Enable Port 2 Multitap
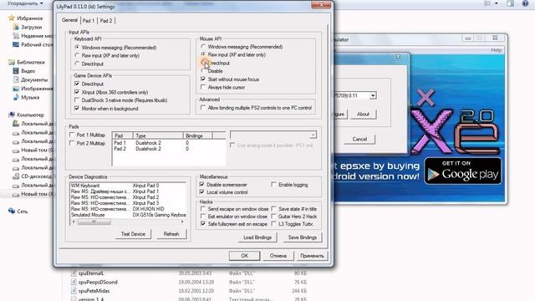Screen dimensions: 535x301 [72, 143]
